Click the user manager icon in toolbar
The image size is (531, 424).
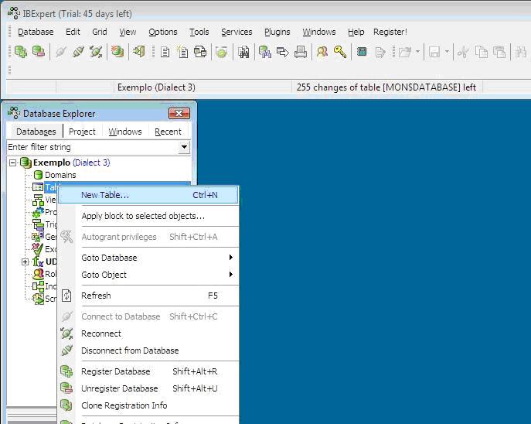(322, 52)
